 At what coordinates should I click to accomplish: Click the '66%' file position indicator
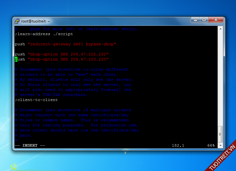211,145
